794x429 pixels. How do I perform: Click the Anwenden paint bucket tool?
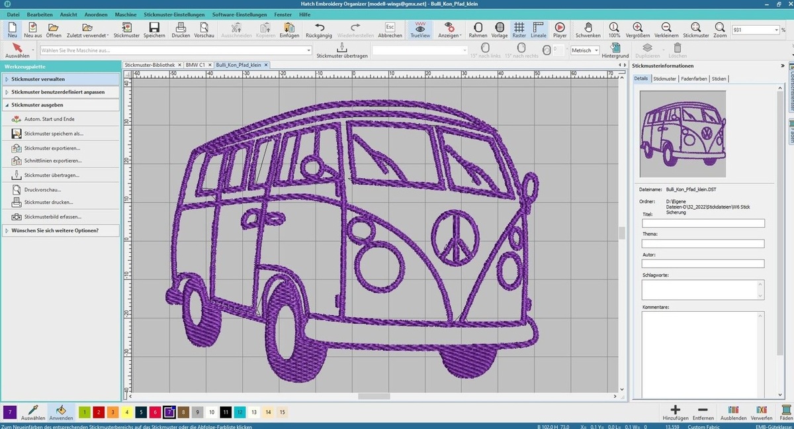(x=61, y=412)
